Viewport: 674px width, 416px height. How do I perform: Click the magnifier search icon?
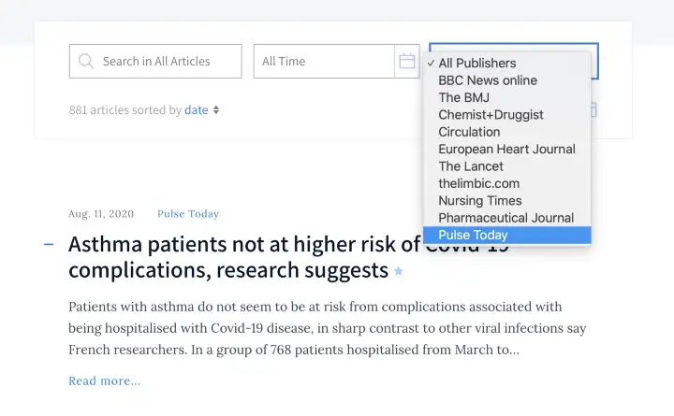tap(86, 61)
